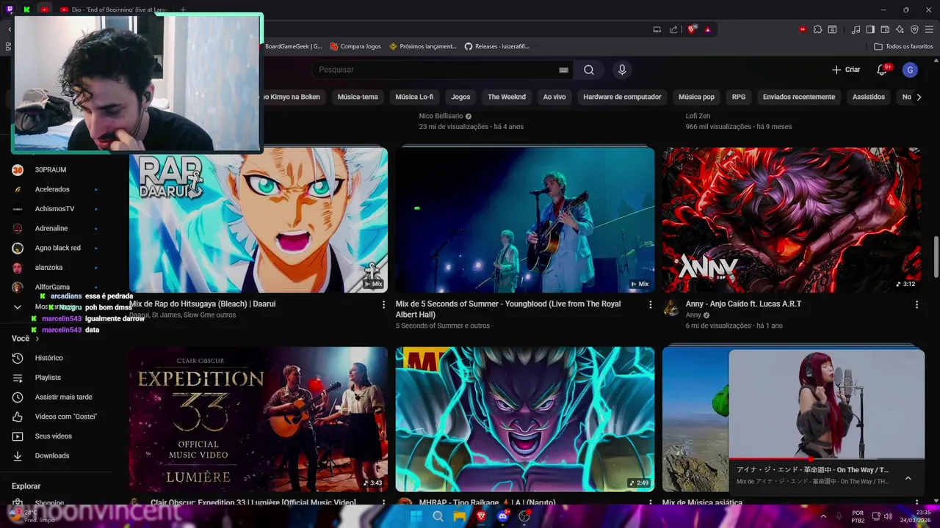Open the BoardGameGeek bookmark
The width and height of the screenshot is (940, 528).
[x=294, y=46]
